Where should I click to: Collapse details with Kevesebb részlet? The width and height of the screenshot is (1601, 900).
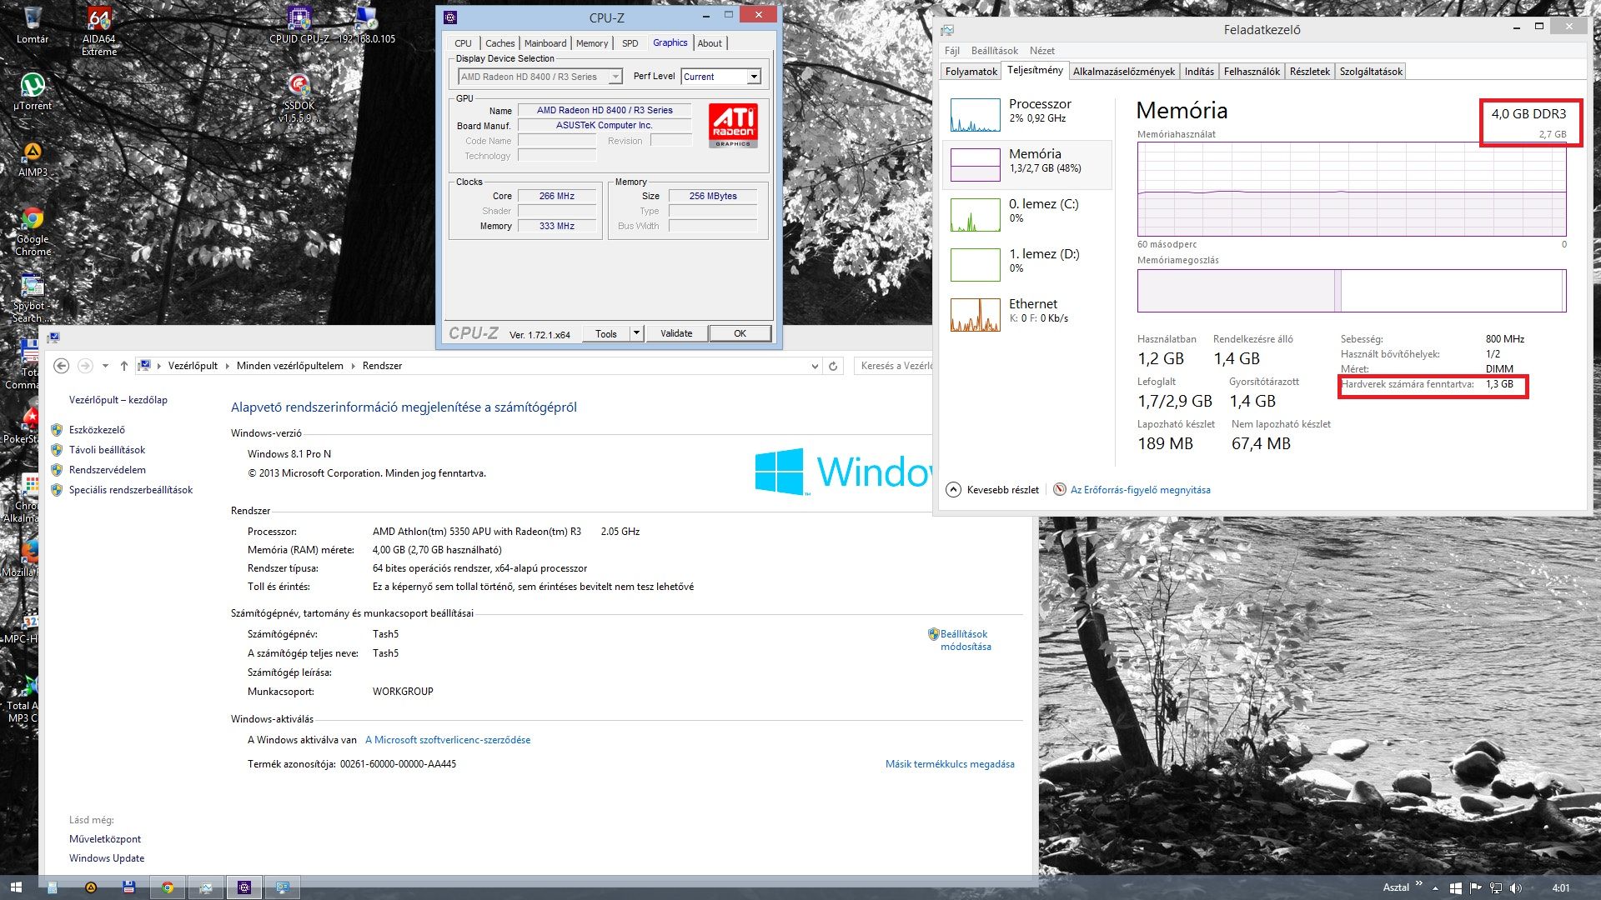[993, 490]
